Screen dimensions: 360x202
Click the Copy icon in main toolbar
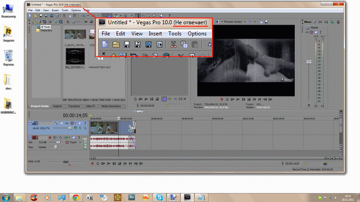point(70,16)
